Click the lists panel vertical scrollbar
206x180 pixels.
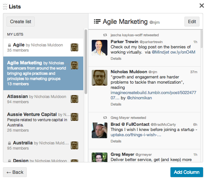pyautogui.click(x=86, y=62)
